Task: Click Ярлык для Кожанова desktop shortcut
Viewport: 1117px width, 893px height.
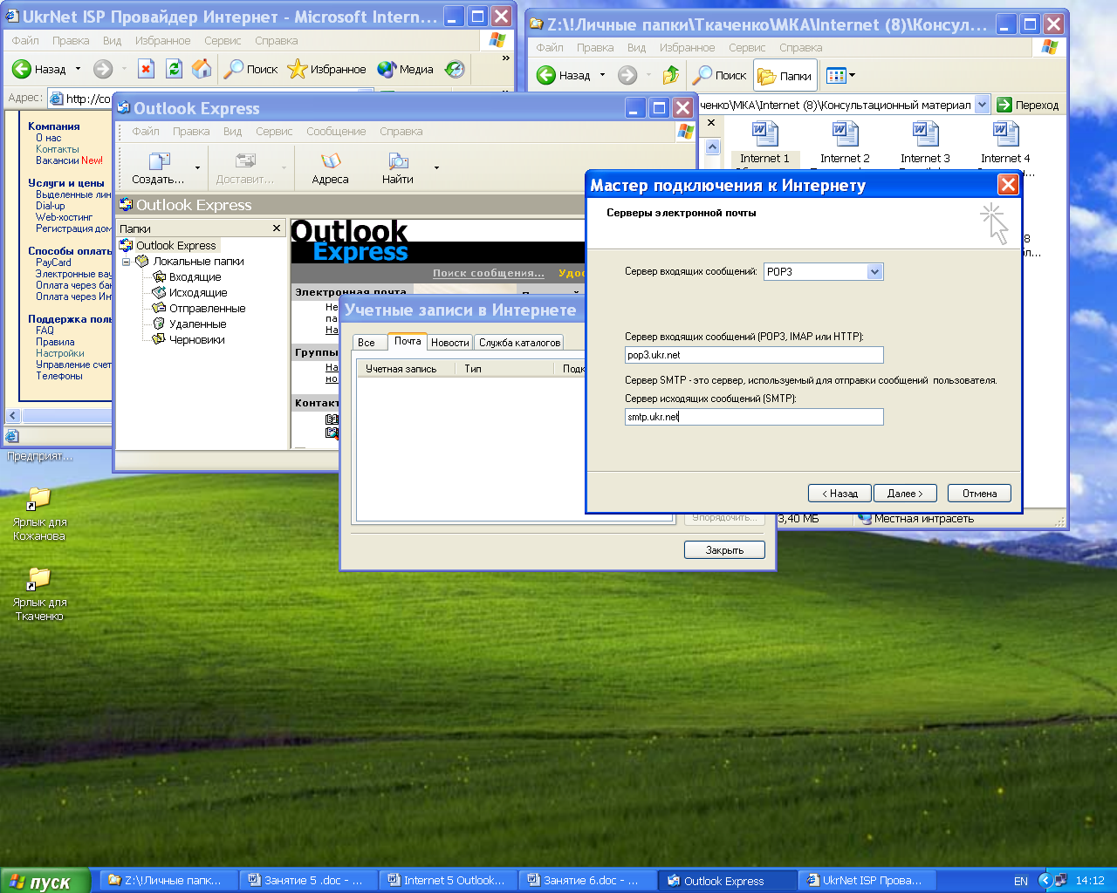Action: tap(39, 514)
